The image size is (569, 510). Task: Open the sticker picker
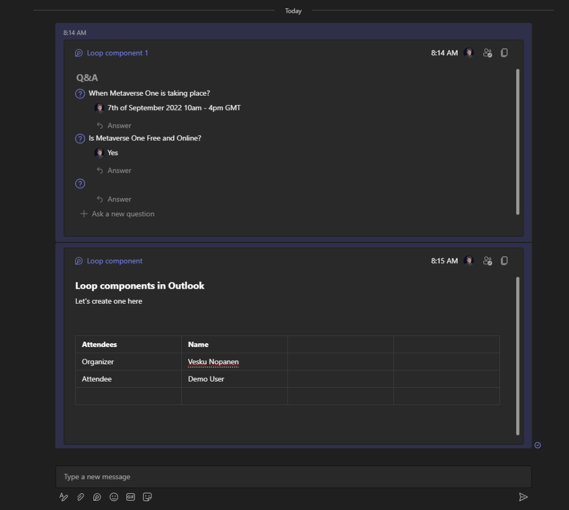(x=147, y=497)
